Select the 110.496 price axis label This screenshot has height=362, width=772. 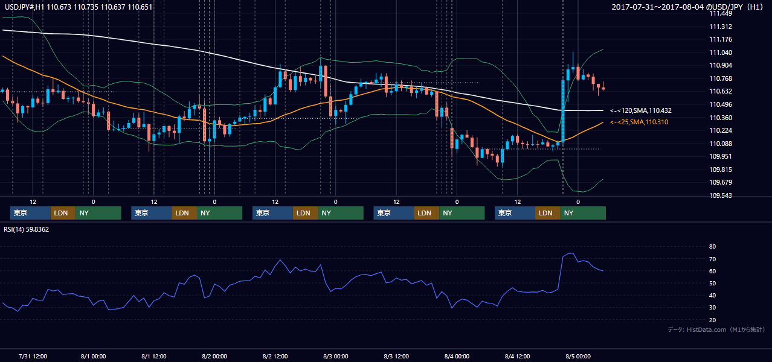click(x=720, y=104)
